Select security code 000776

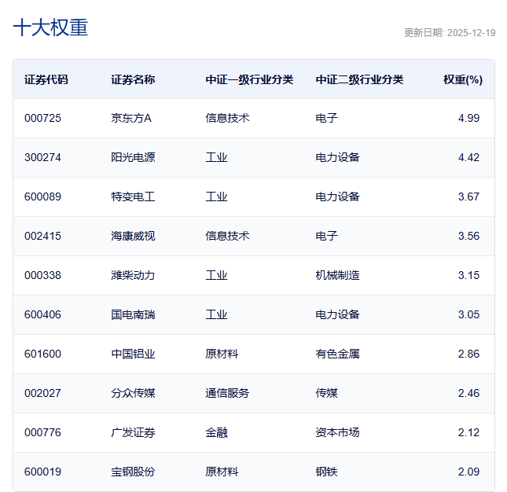[42, 432]
